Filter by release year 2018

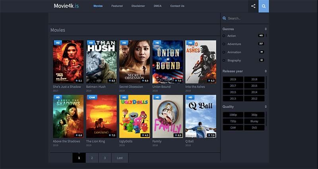(x=254, y=79)
